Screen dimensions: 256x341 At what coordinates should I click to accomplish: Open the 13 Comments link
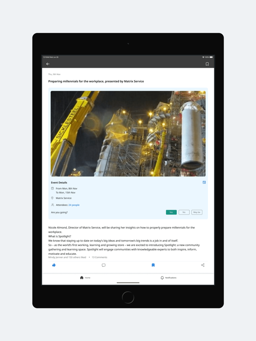100,257
